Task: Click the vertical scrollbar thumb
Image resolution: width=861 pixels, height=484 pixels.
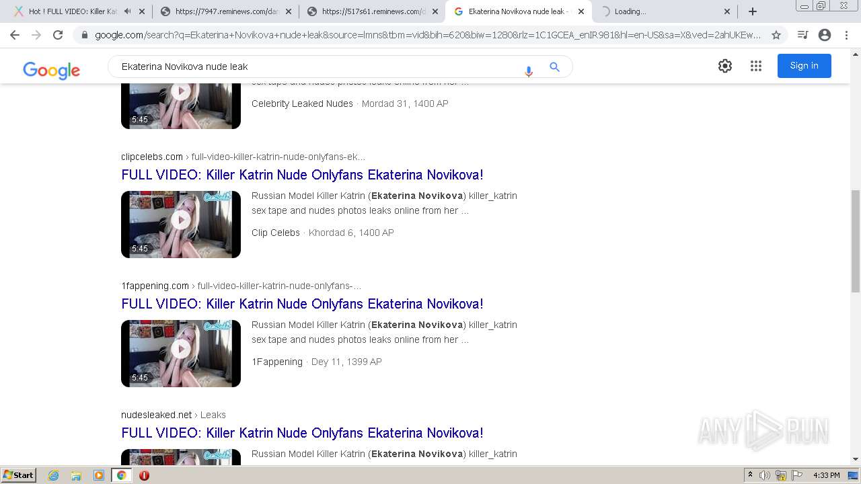Action: tap(856, 241)
